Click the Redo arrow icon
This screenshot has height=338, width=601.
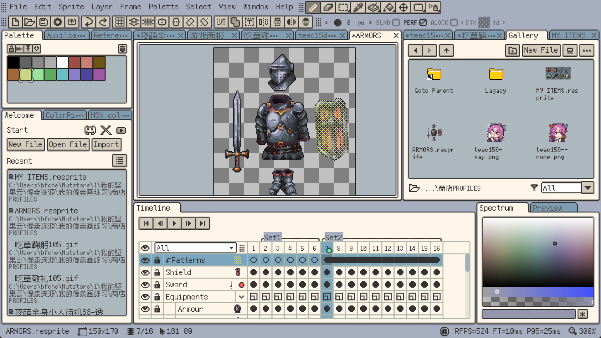(x=103, y=22)
